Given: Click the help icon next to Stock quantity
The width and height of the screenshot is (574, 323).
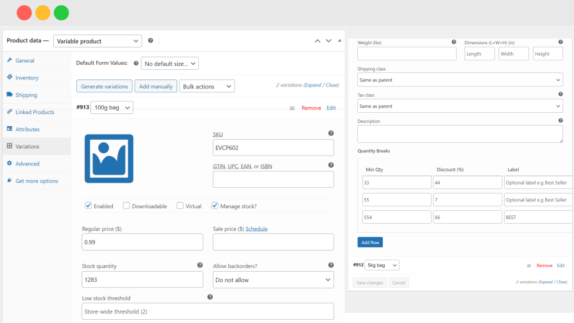Looking at the screenshot, I should tap(200, 265).
